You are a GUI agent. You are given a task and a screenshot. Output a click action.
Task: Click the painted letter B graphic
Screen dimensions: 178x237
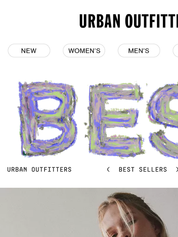[48, 119]
